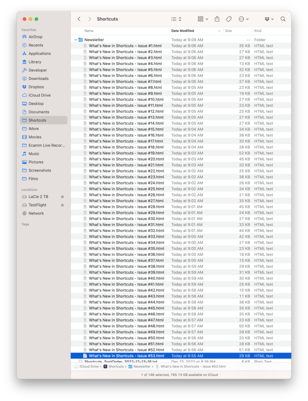Collapse the Newsletter folder disclosure triangle

(76, 40)
